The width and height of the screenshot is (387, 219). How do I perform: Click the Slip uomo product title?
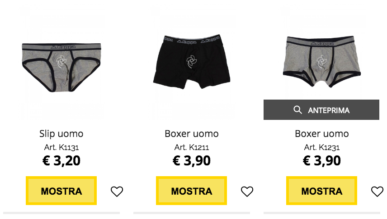click(x=61, y=134)
